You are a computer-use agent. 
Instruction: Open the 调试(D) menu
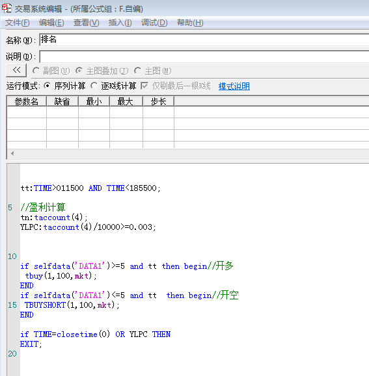pyautogui.click(x=154, y=23)
